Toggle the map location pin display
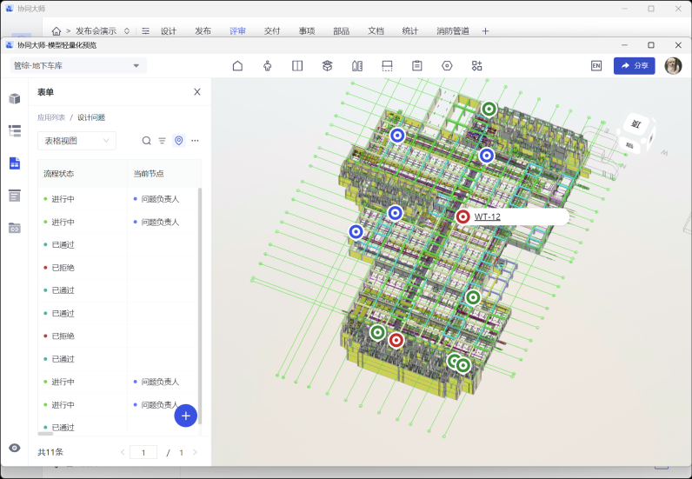Screen dimensions: 692x479 pyautogui.click(x=178, y=141)
